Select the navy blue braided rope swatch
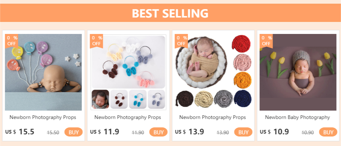This screenshot has height=146, width=341. tap(240, 97)
